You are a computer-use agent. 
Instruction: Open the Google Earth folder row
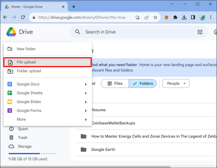[146, 149]
